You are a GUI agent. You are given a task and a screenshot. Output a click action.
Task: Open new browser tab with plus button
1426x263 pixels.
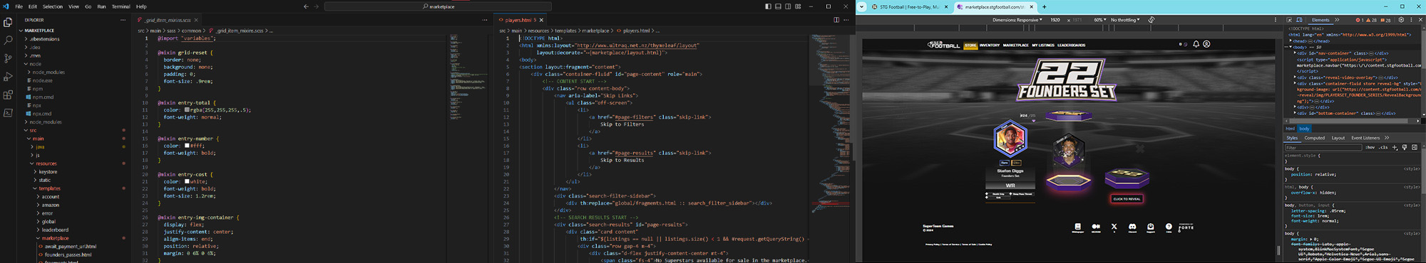1045,7
